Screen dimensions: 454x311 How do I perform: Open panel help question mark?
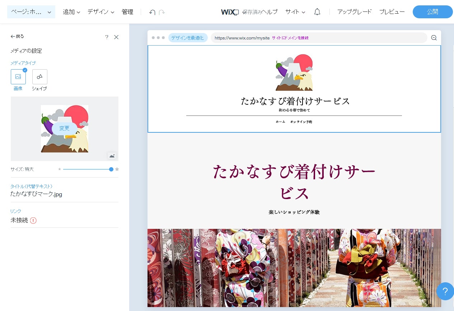tap(107, 37)
